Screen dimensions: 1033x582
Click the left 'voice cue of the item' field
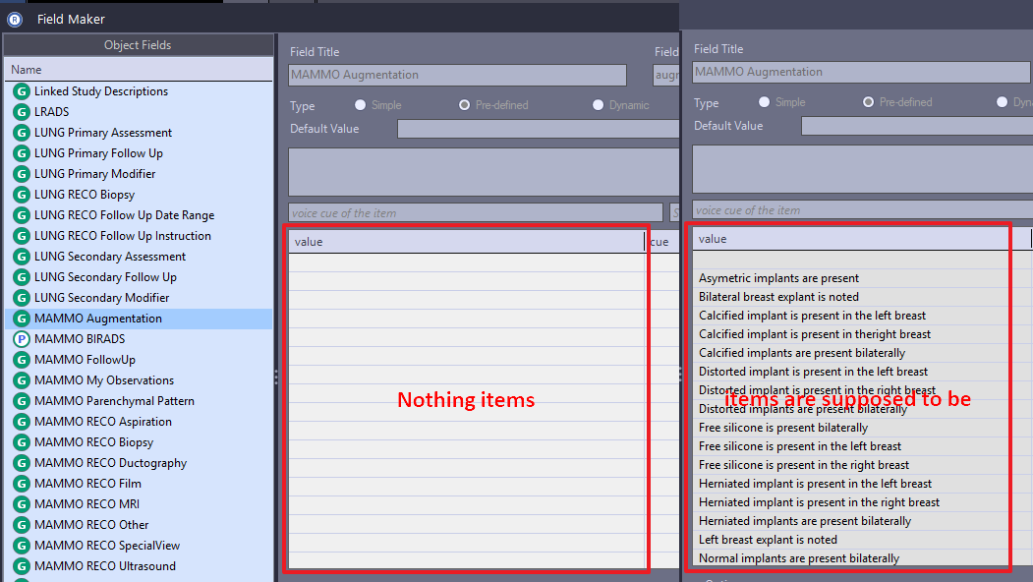point(476,213)
